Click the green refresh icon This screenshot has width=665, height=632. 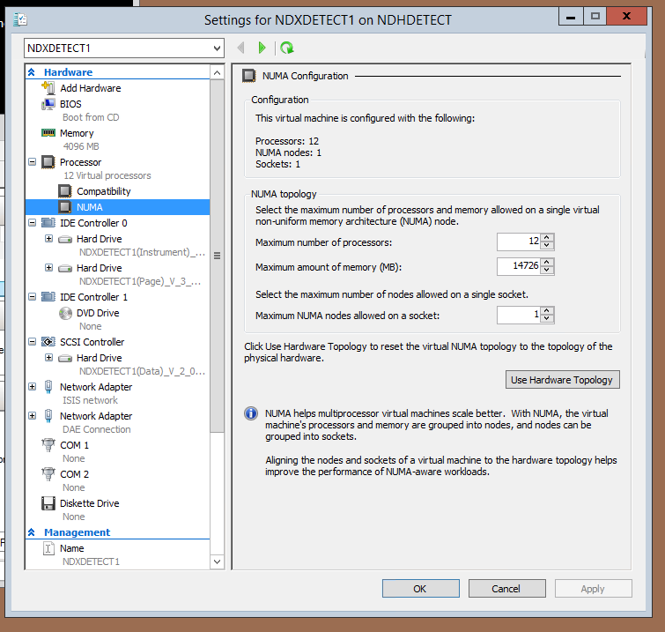tap(286, 48)
